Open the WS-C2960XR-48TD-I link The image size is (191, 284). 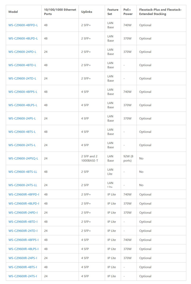(23, 222)
